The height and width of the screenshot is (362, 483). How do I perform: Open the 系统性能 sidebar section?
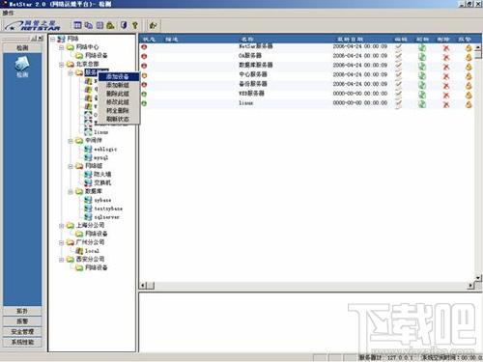click(22, 342)
